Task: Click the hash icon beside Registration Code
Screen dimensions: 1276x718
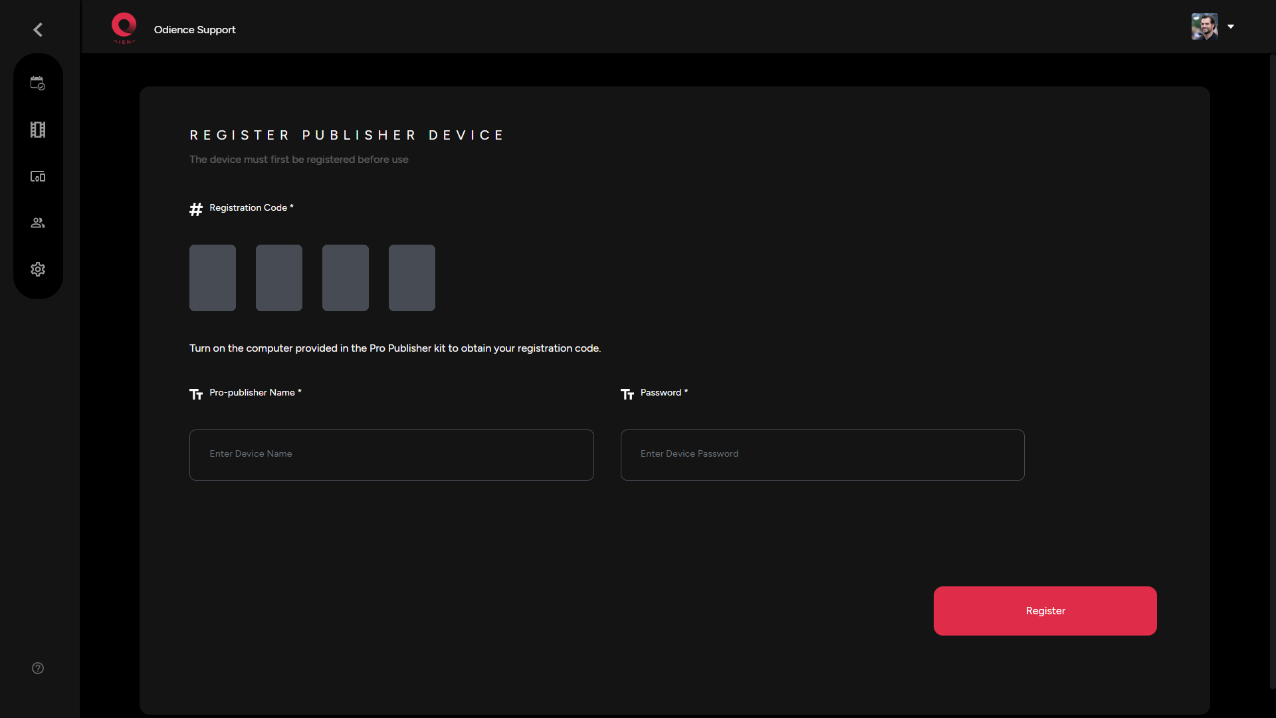Action: click(195, 209)
